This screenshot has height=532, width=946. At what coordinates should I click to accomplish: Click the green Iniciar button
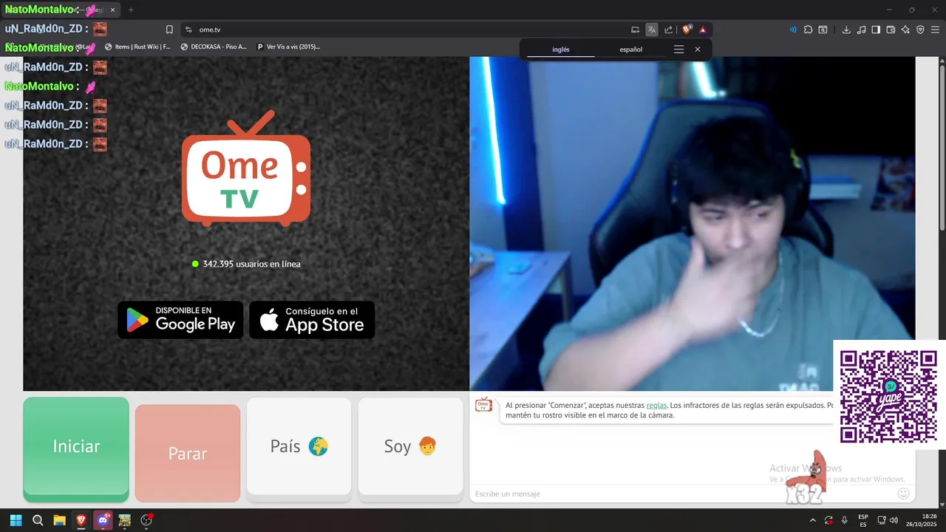click(x=76, y=449)
